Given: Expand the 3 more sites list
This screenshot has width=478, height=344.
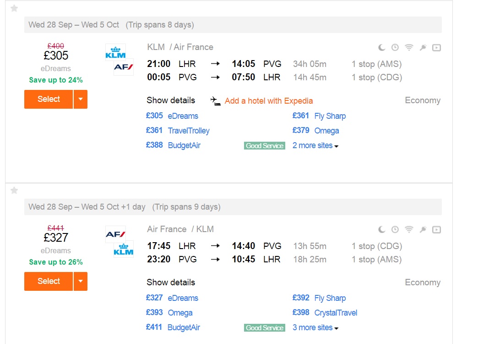Looking at the screenshot, I should (315, 327).
